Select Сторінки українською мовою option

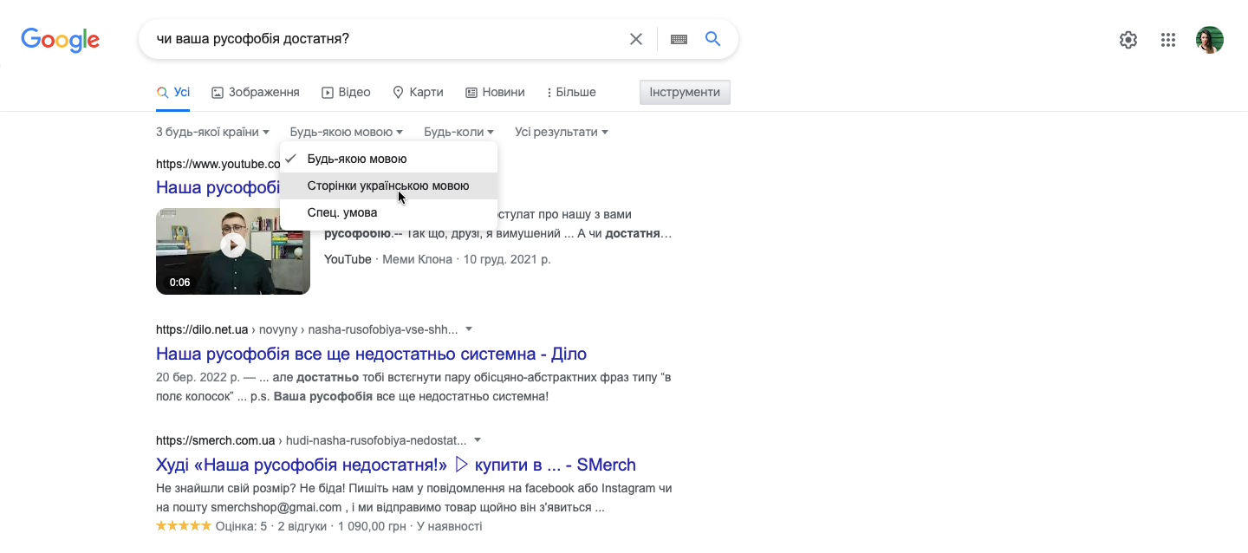pos(388,185)
